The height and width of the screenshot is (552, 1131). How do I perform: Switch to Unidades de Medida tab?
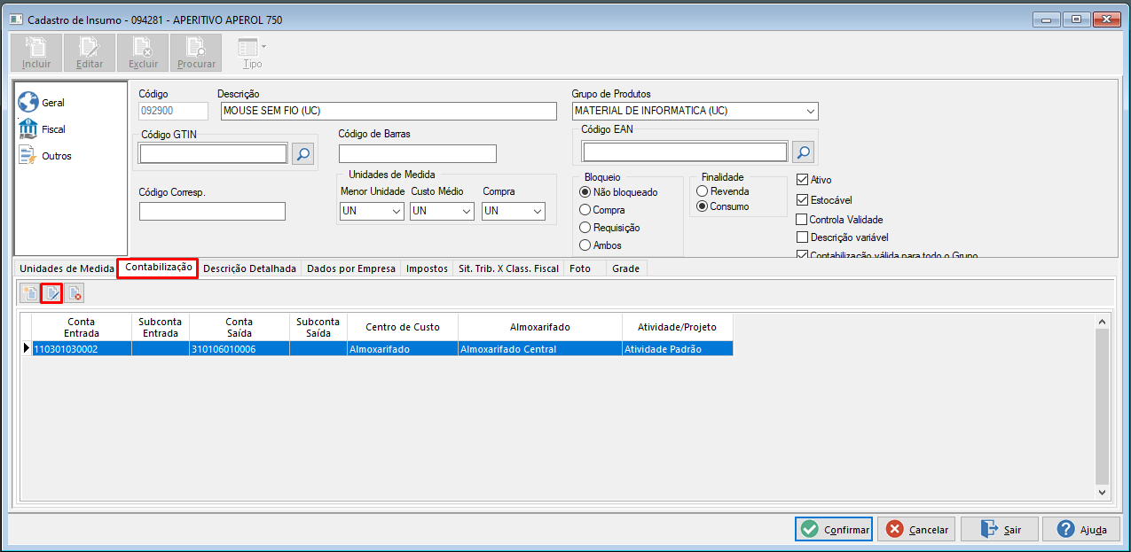(67, 268)
